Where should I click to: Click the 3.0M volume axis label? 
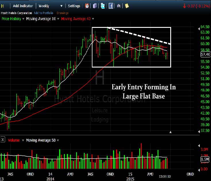(204, 149)
